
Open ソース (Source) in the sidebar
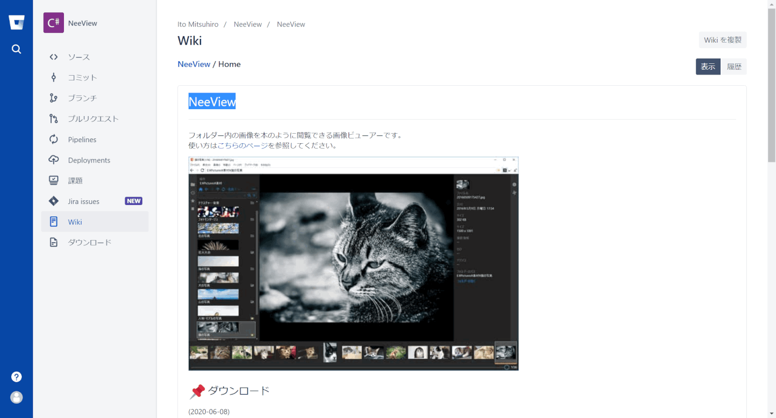pyautogui.click(x=79, y=57)
